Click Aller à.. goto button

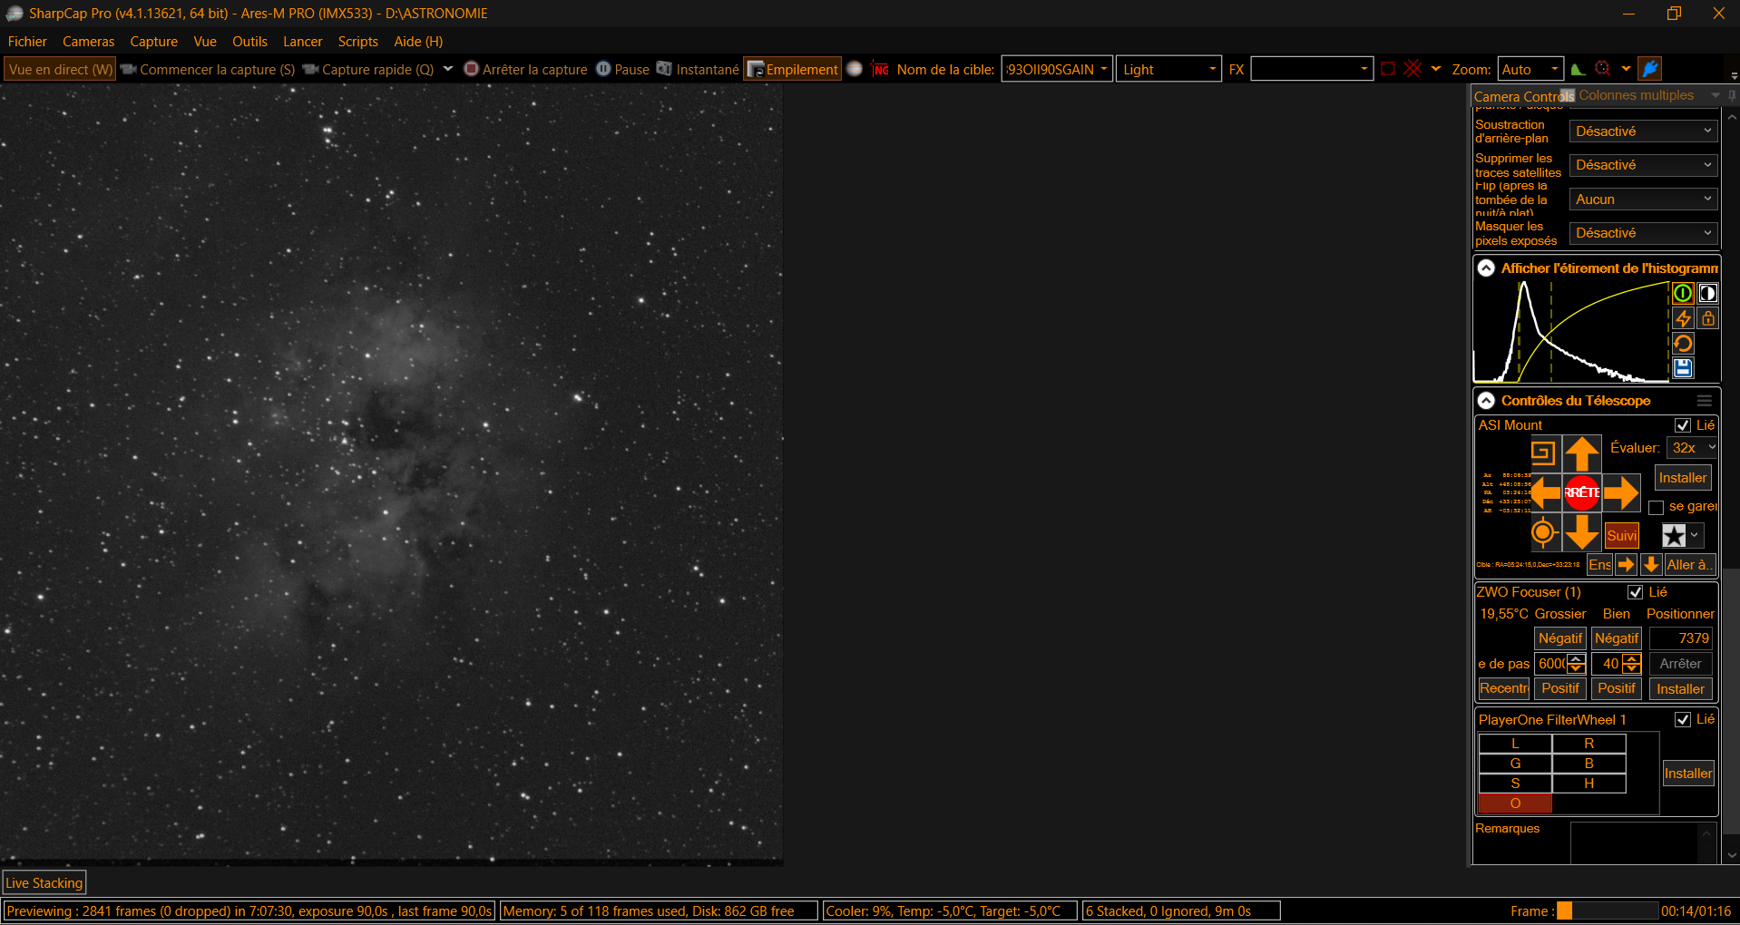coord(1690,565)
